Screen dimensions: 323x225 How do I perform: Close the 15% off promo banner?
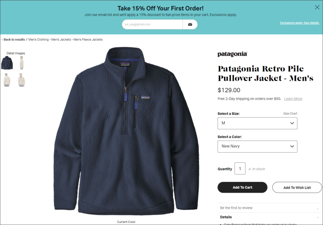[317, 7]
